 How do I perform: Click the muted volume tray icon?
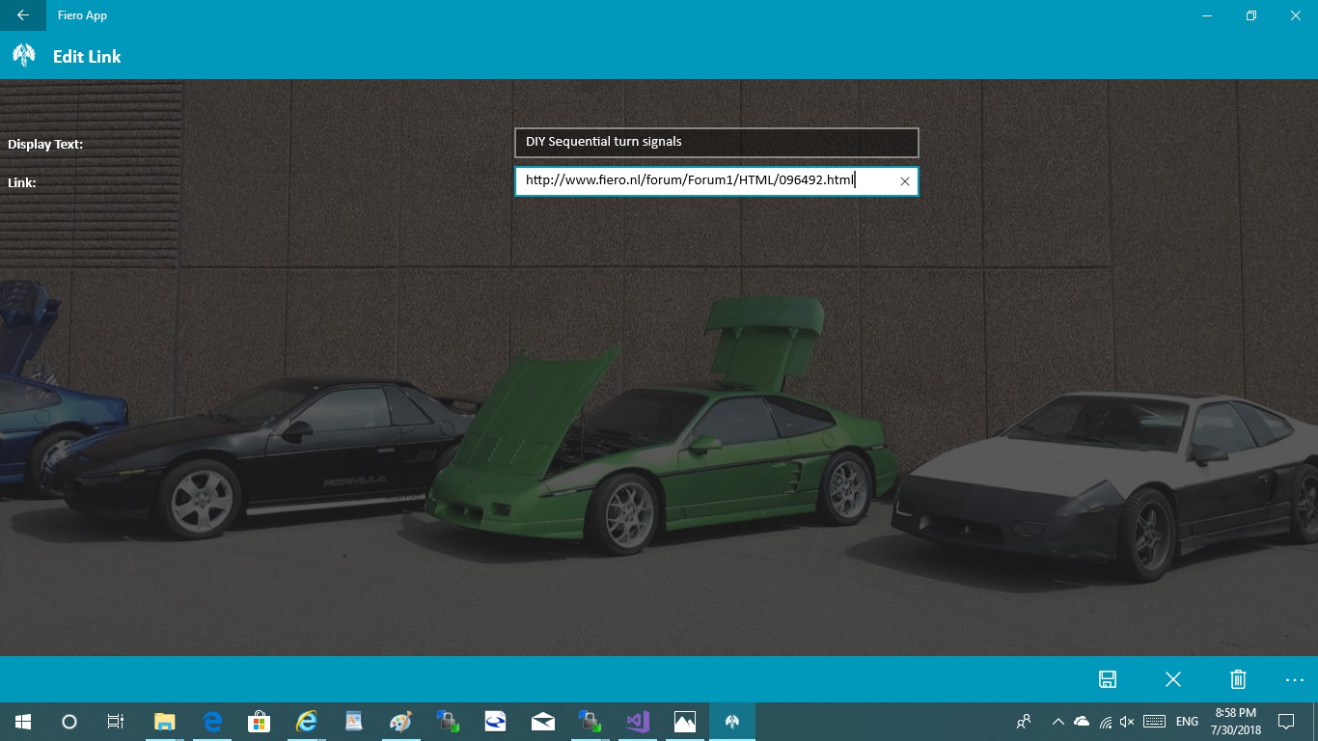pos(1127,722)
